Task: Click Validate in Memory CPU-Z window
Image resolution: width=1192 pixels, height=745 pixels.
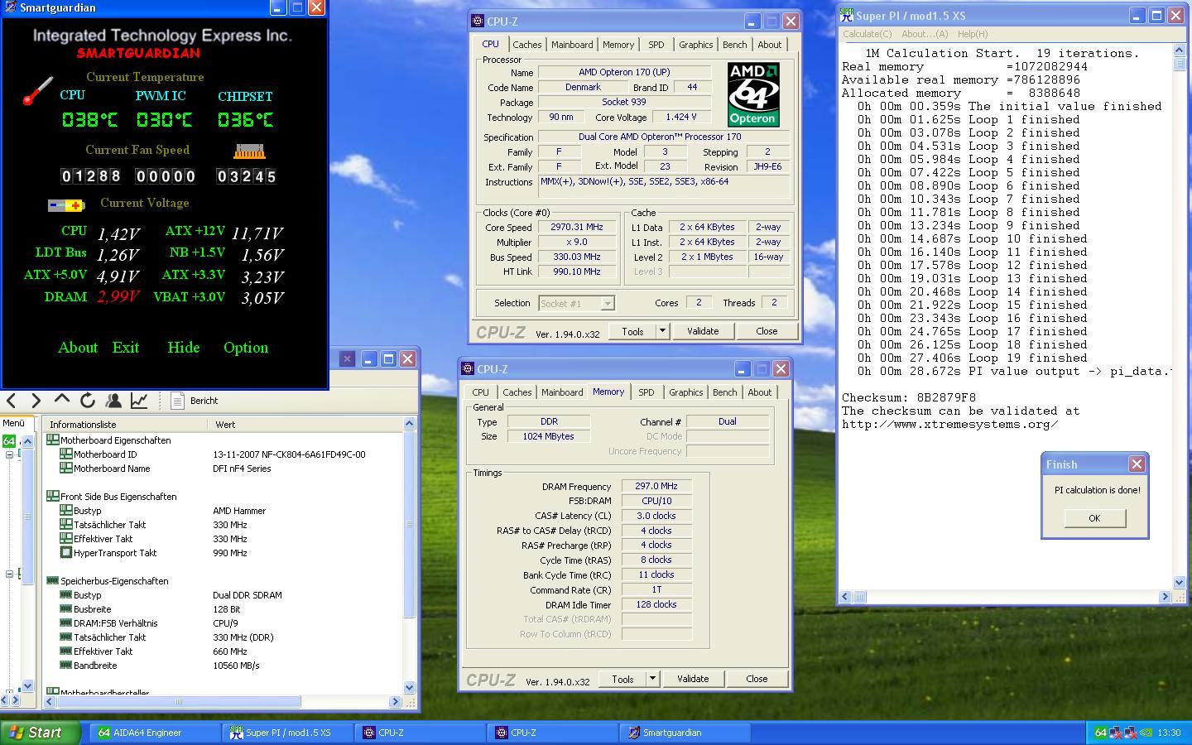Action: click(x=693, y=679)
